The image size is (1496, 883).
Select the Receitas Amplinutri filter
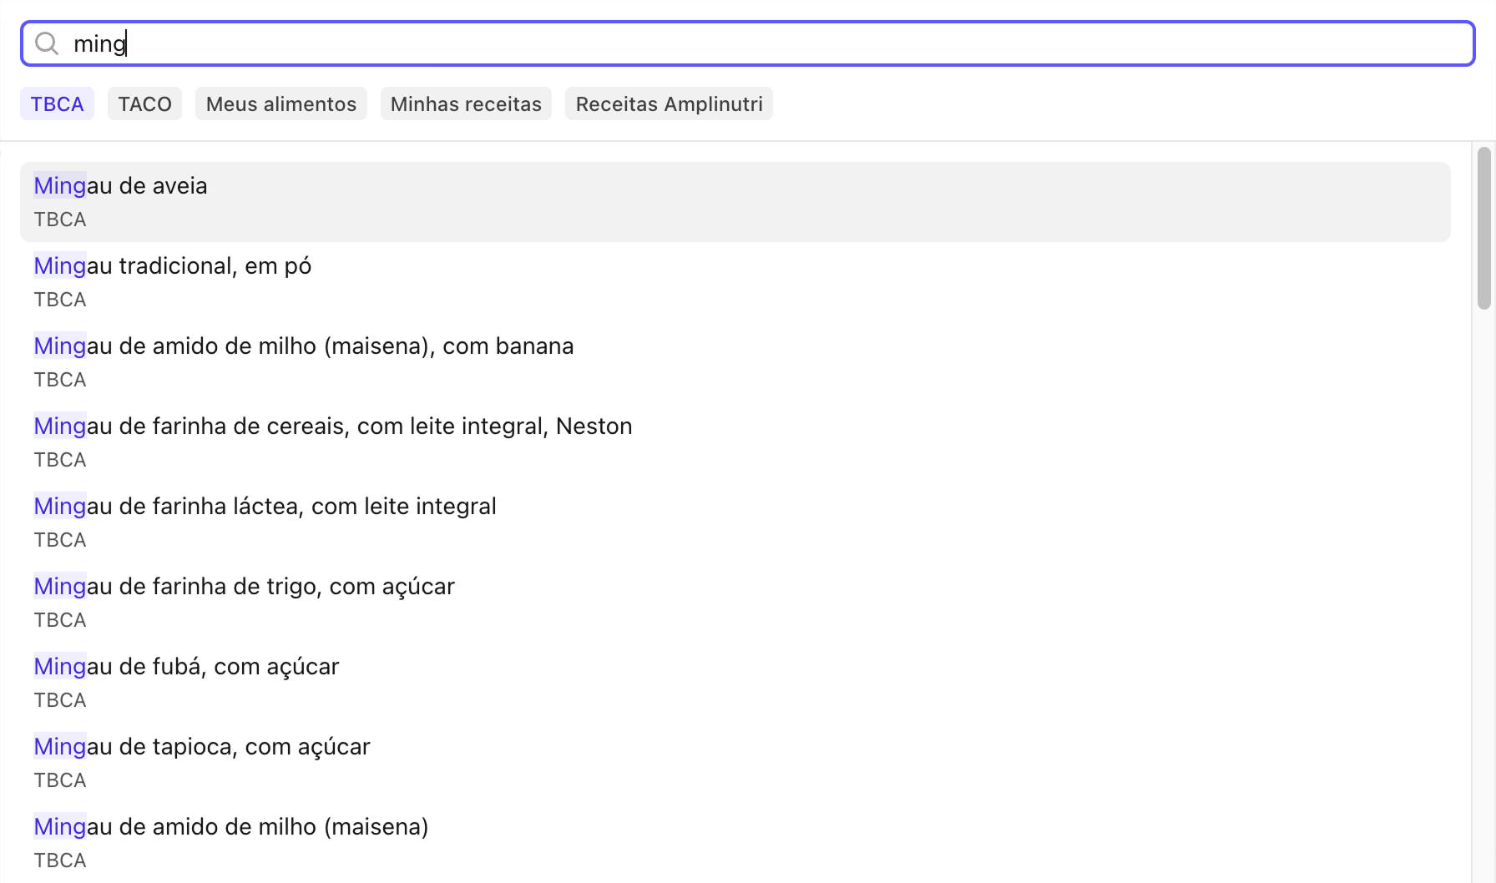click(669, 103)
